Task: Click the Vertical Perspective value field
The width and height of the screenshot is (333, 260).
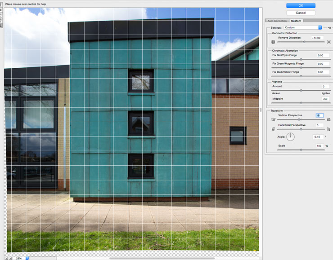Action: tap(319, 115)
